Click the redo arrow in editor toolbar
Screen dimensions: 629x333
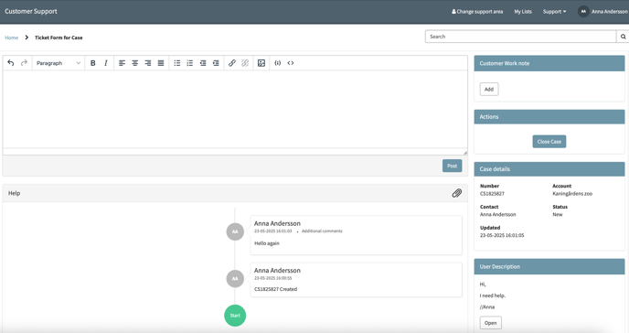[x=24, y=63]
